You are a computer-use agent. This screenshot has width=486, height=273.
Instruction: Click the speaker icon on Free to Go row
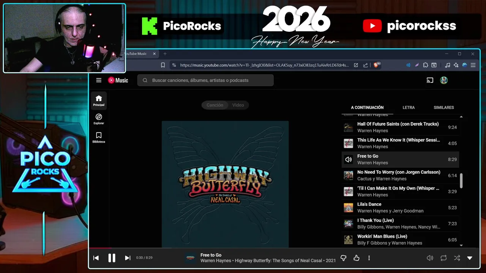coord(348,160)
